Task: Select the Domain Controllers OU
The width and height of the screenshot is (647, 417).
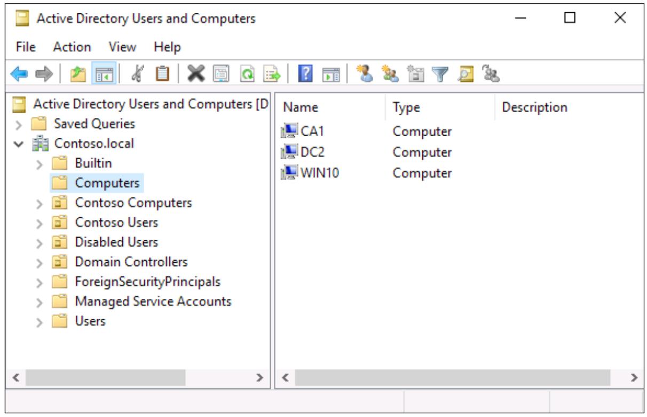Action: (x=131, y=262)
